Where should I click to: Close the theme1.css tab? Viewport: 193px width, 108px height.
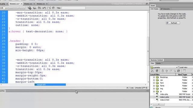point(21,4)
